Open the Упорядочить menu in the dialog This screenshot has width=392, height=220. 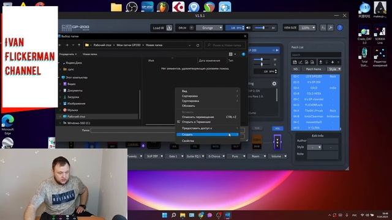68,54
